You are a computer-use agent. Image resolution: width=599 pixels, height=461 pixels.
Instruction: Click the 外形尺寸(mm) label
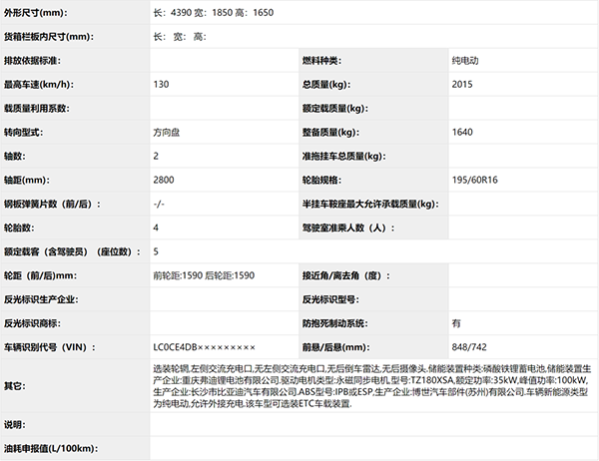pyautogui.click(x=36, y=13)
